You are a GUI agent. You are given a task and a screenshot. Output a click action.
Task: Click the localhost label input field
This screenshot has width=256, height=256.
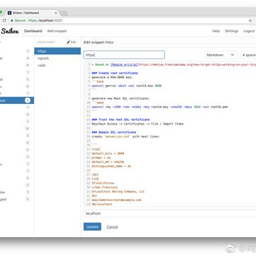[170, 213]
